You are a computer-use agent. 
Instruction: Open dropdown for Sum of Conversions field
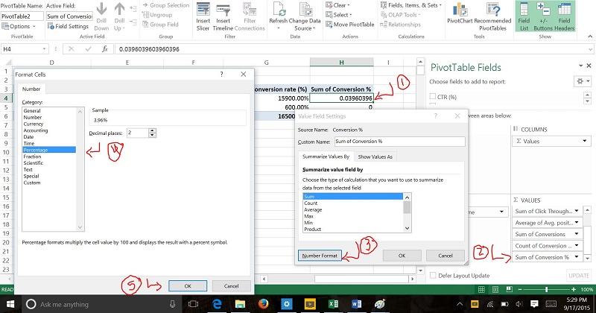577,234
